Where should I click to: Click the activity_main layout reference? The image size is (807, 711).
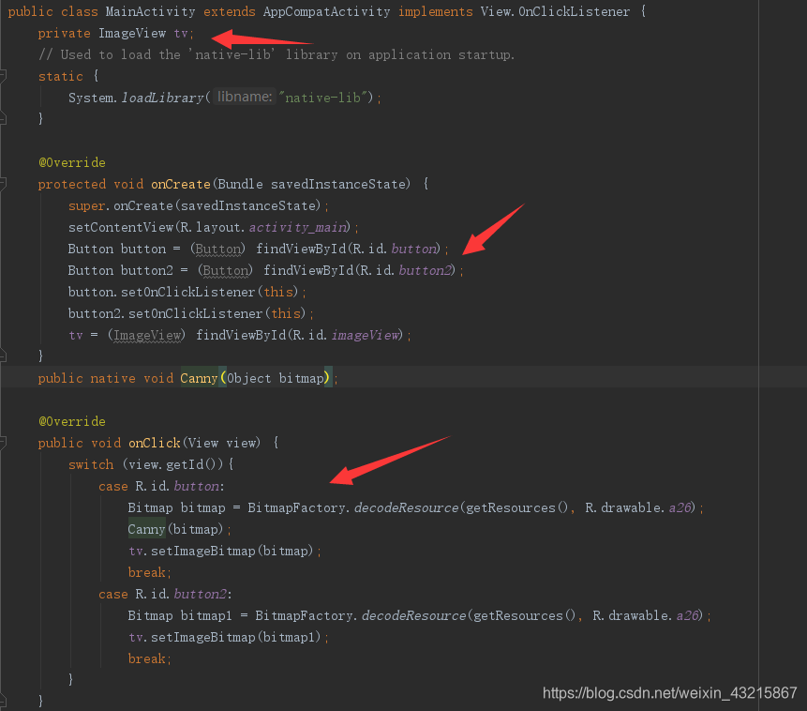coord(297,227)
